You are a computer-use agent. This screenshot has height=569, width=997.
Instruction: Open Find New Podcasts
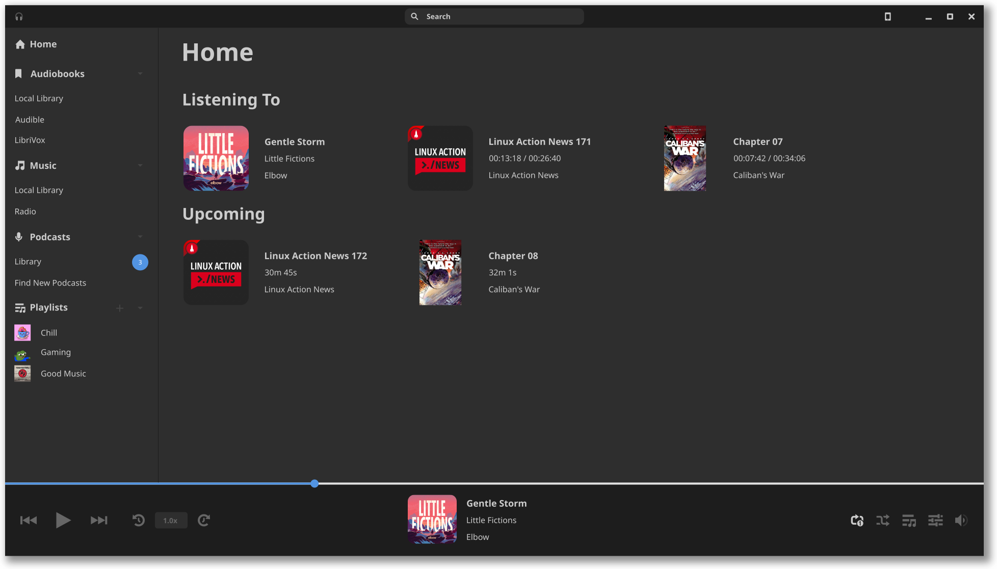(x=50, y=283)
